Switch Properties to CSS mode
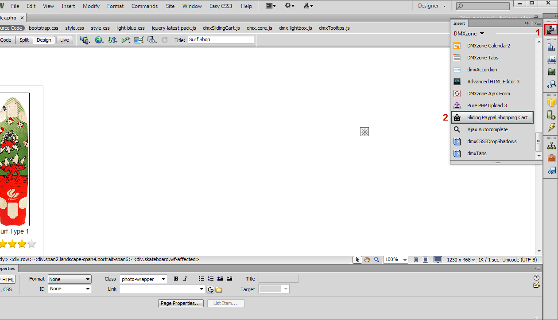Screen dimensions: 558x320 (x=7, y=289)
